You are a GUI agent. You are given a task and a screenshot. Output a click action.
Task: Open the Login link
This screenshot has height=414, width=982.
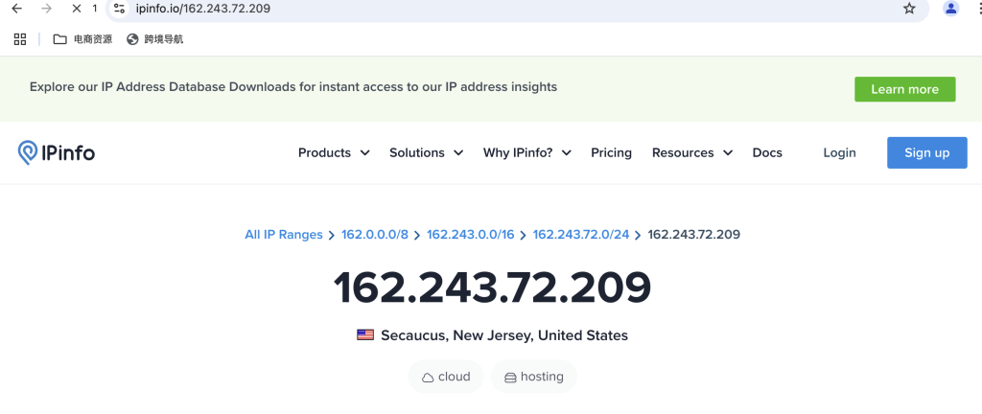pyautogui.click(x=839, y=152)
